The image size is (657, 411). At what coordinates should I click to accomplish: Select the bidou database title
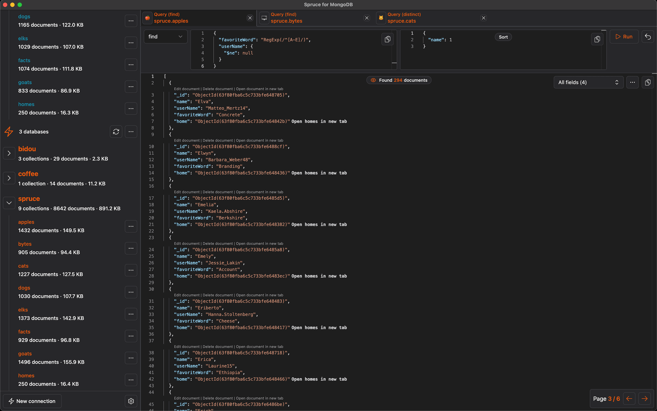point(27,149)
